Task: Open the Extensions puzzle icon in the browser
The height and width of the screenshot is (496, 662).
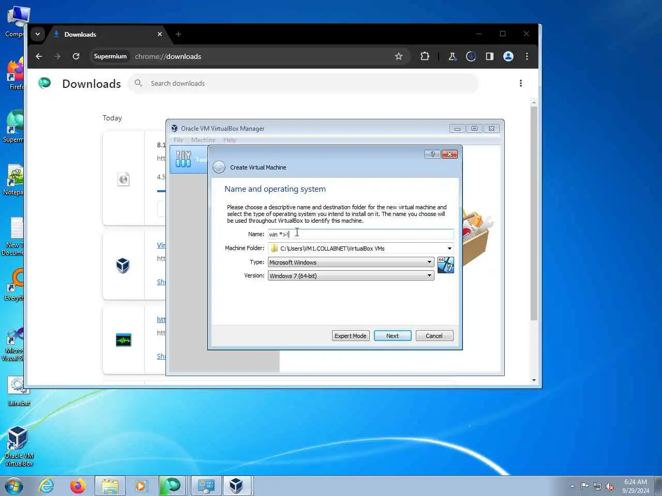Action: click(x=425, y=56)
